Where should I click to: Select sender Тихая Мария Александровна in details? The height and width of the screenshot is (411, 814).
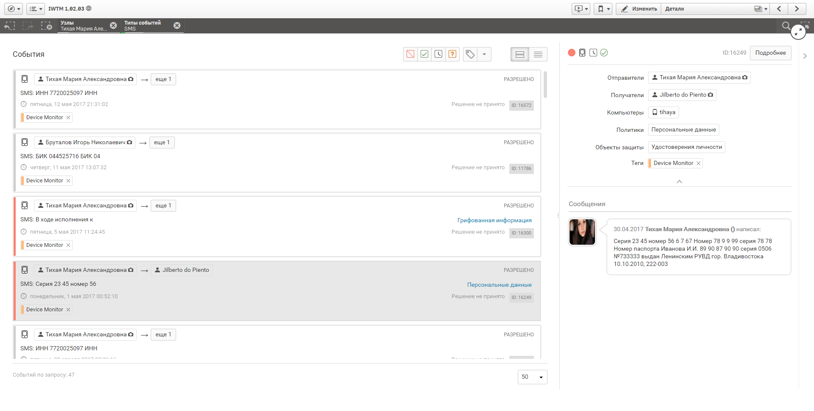click(x=699, y=78)
